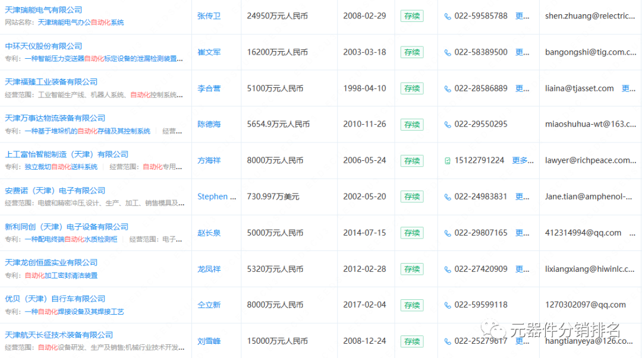Select capital value 5654.9万元人民币
This screenshot has width=642, height=358.
coord(278,124)
